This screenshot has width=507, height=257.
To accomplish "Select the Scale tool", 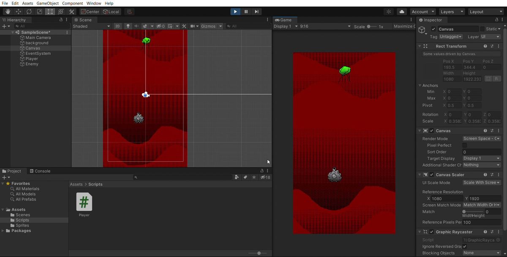I will pos(39,11).
